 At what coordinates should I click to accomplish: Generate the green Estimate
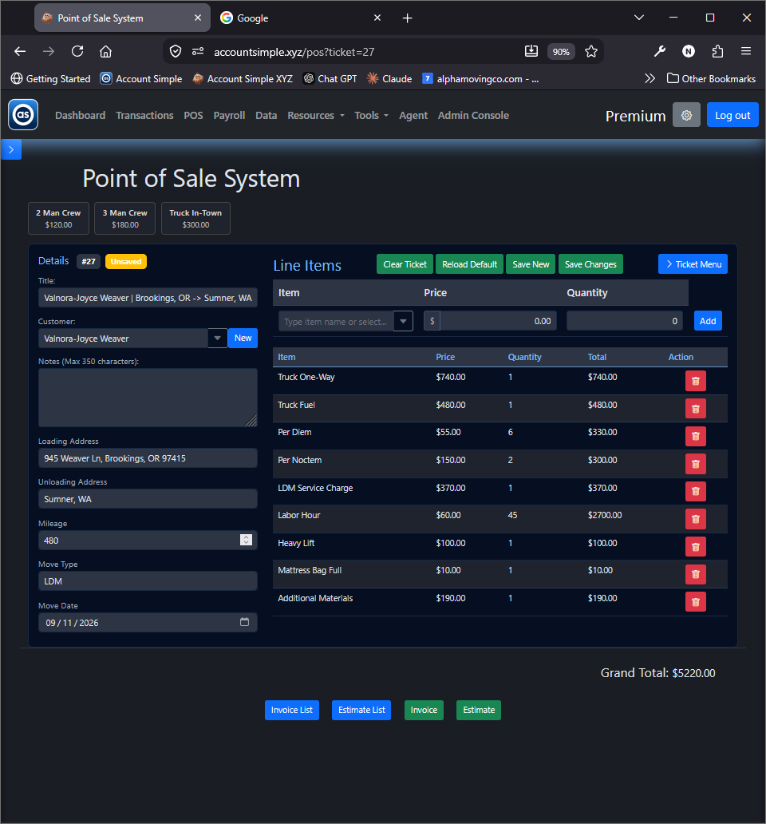click(479, 710)
